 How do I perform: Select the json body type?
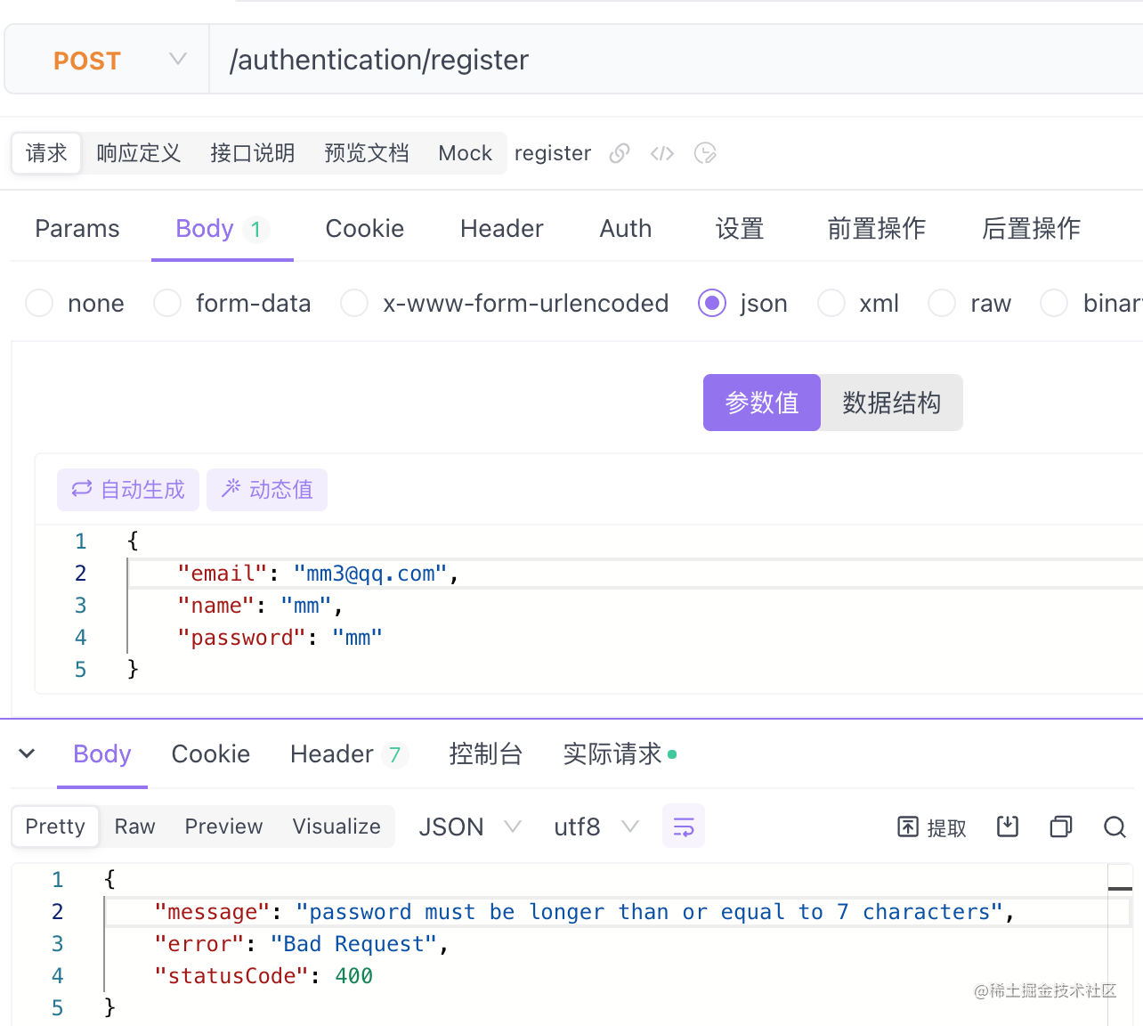tap(743, 304)
